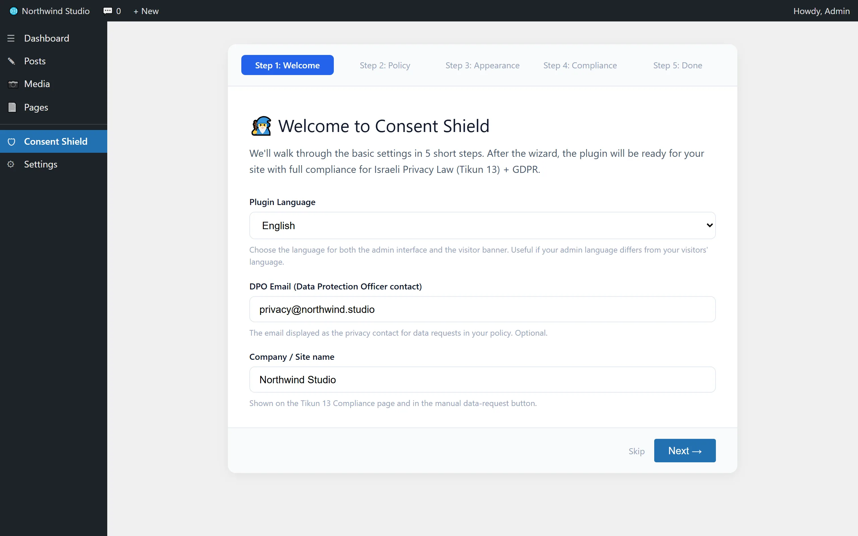Click the + New toolbar link
The width and height of the screenshot is (858, 536).
146,11
